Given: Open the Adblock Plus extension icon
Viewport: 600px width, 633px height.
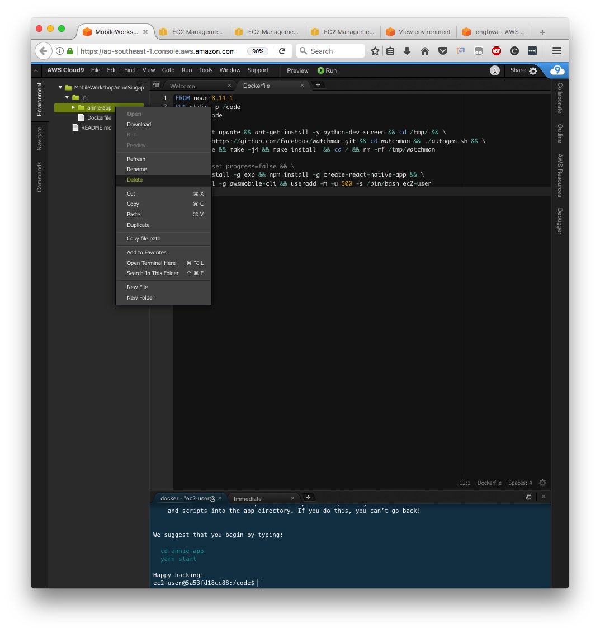Looking at the screenshot, I should pyautogui.click(x=497, y=51).
